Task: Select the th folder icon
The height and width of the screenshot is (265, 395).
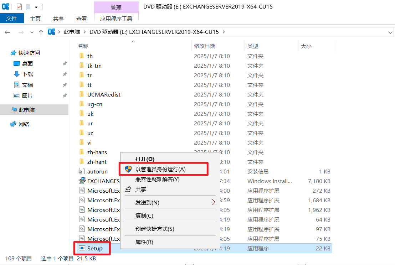Action: 82,56
